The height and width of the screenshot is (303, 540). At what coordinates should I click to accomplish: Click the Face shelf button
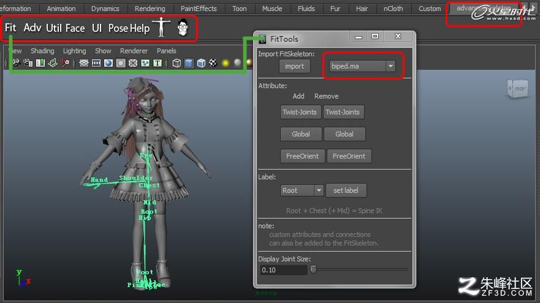75,28
